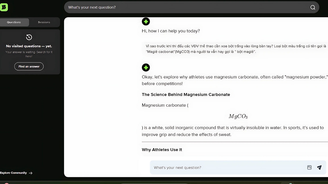
Task: Switch to the Questions tab
Action: click(14, 22)
